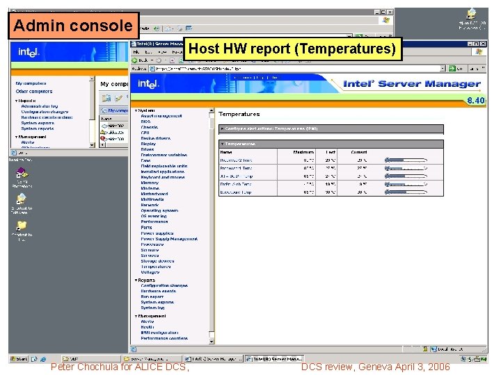This screenshot has width=501, height=375.
Task: Open Chassis under System
Action: pyautogui.click(x=149, y=127)
